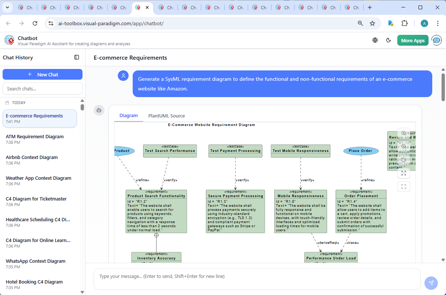Open fit-to-view mode for the diagram
This screenshot has width=446, height=295.
tap(404, 186)
